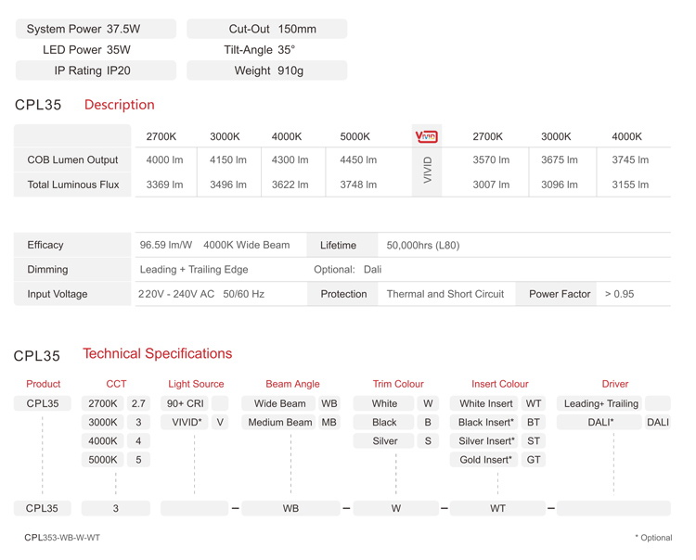
Task: Click the * Optional footnote
Action: point(653,538)
